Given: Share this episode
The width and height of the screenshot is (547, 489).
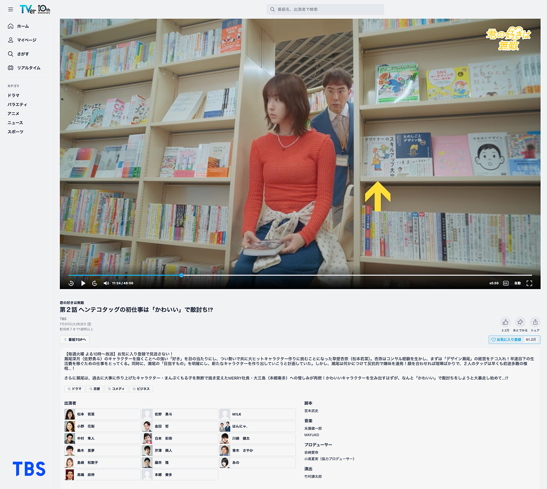Looking at the screenshot, I should point(535,322).
